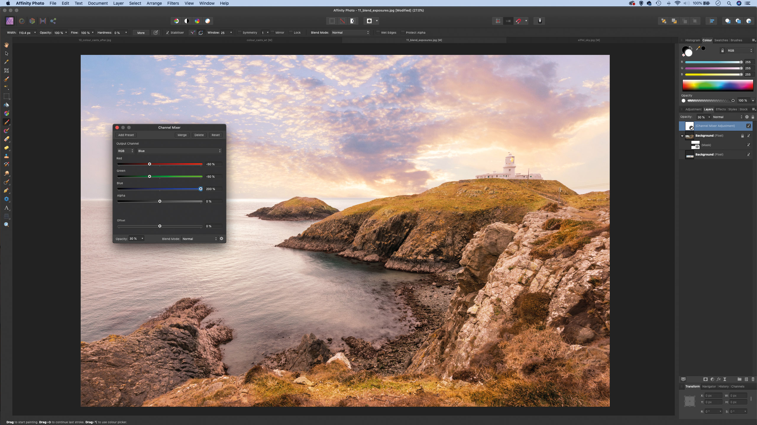The width and height of the screenshot is (757, 425).
Task: Select the Zoom magnifier tool
Action: click(7, 225)
